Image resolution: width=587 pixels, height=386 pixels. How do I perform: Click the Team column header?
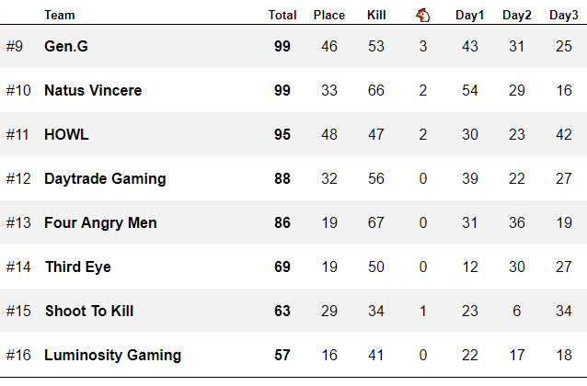60,15
